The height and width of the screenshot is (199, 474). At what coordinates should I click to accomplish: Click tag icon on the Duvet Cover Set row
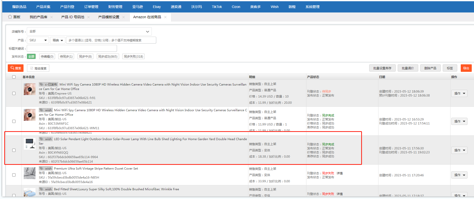(42, 168)
